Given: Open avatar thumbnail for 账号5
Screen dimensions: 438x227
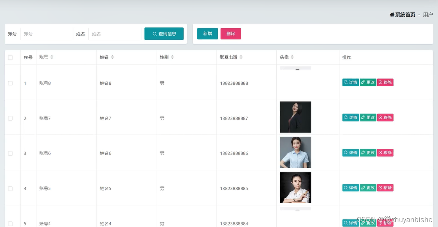Looking at the screenshot, I should click(295, 188).
